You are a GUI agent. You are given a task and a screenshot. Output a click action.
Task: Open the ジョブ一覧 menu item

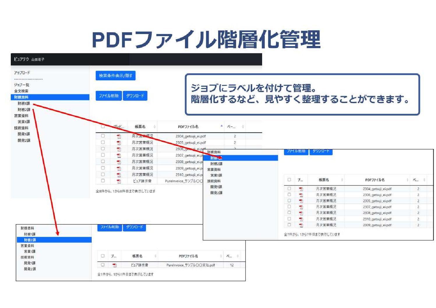click(x=22, y=85)
